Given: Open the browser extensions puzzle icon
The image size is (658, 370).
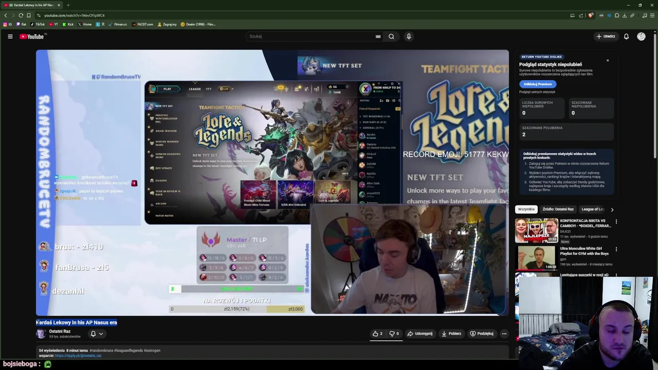Looking at the screenshot, I should [617, 15].
